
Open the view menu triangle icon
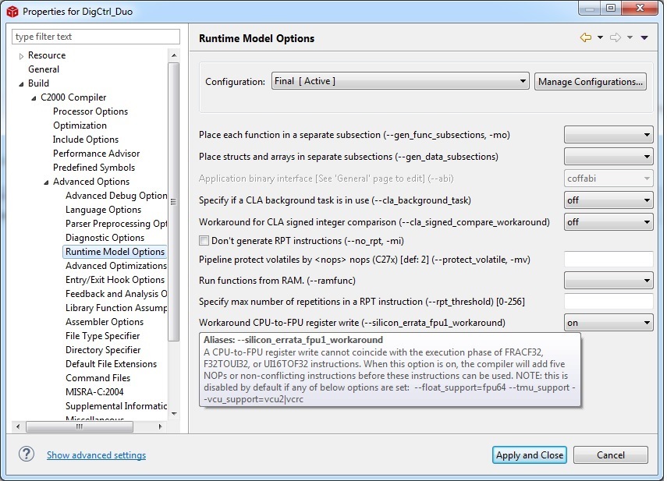click(x=644, y=37)
